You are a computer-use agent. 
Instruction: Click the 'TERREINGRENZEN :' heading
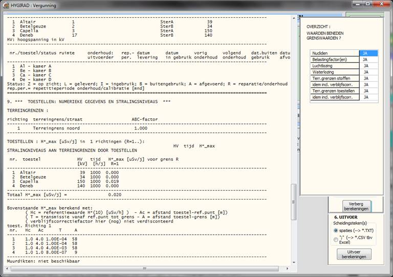pos(28,110)
